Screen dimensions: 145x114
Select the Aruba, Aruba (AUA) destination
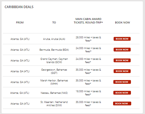coord(54,39)
